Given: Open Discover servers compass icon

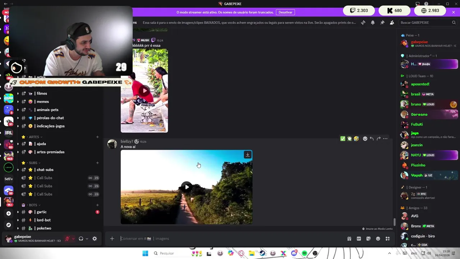Looking at the screenshot, I should [x=9, y=225].
